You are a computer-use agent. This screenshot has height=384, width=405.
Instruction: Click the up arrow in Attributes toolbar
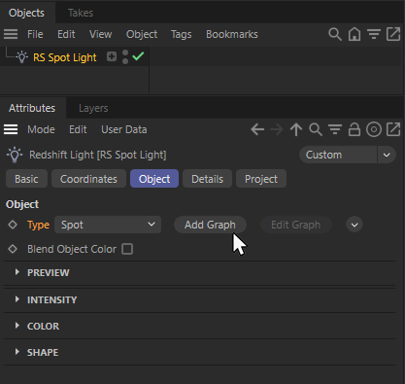click(x=296, y=129)
